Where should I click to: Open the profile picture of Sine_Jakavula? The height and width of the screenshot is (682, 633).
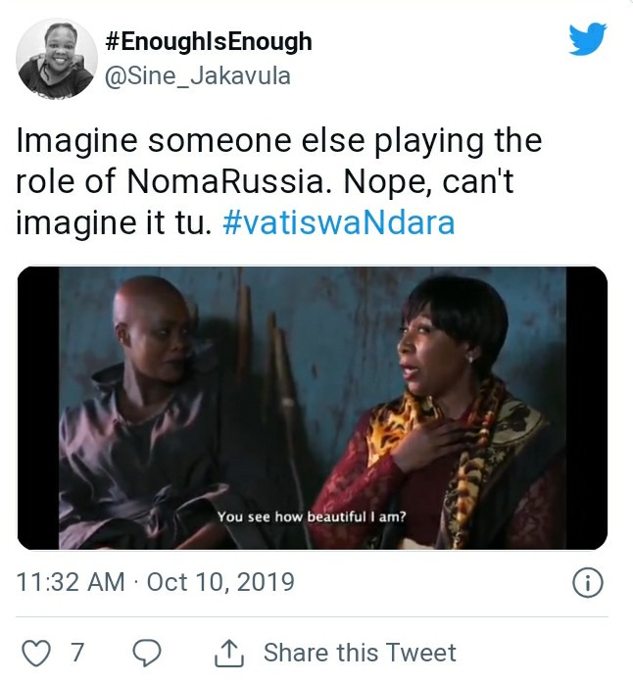pyautogui.click(x=57, y=58)
